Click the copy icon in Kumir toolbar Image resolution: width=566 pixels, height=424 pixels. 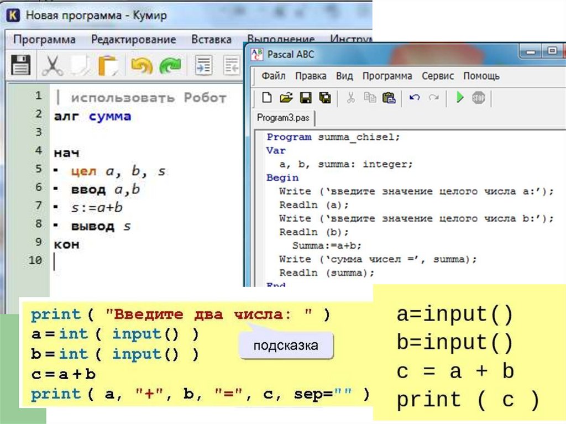point(81,65)
